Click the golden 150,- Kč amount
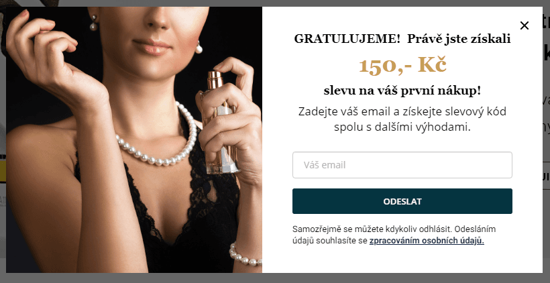The image size is (550, 283). 402,65
